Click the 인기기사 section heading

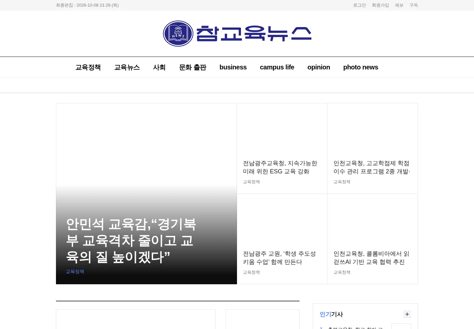331,314
